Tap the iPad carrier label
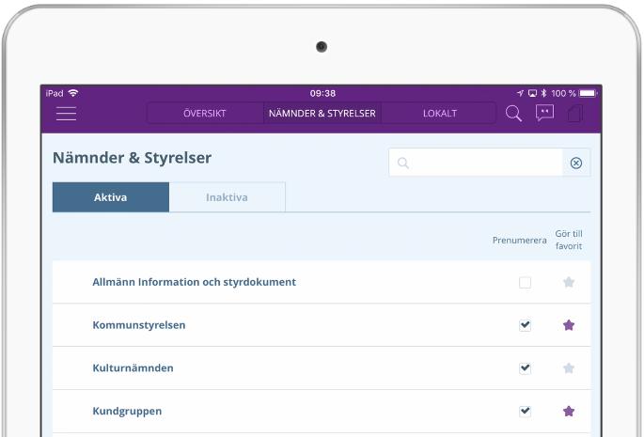 click(x=55, y=93)
